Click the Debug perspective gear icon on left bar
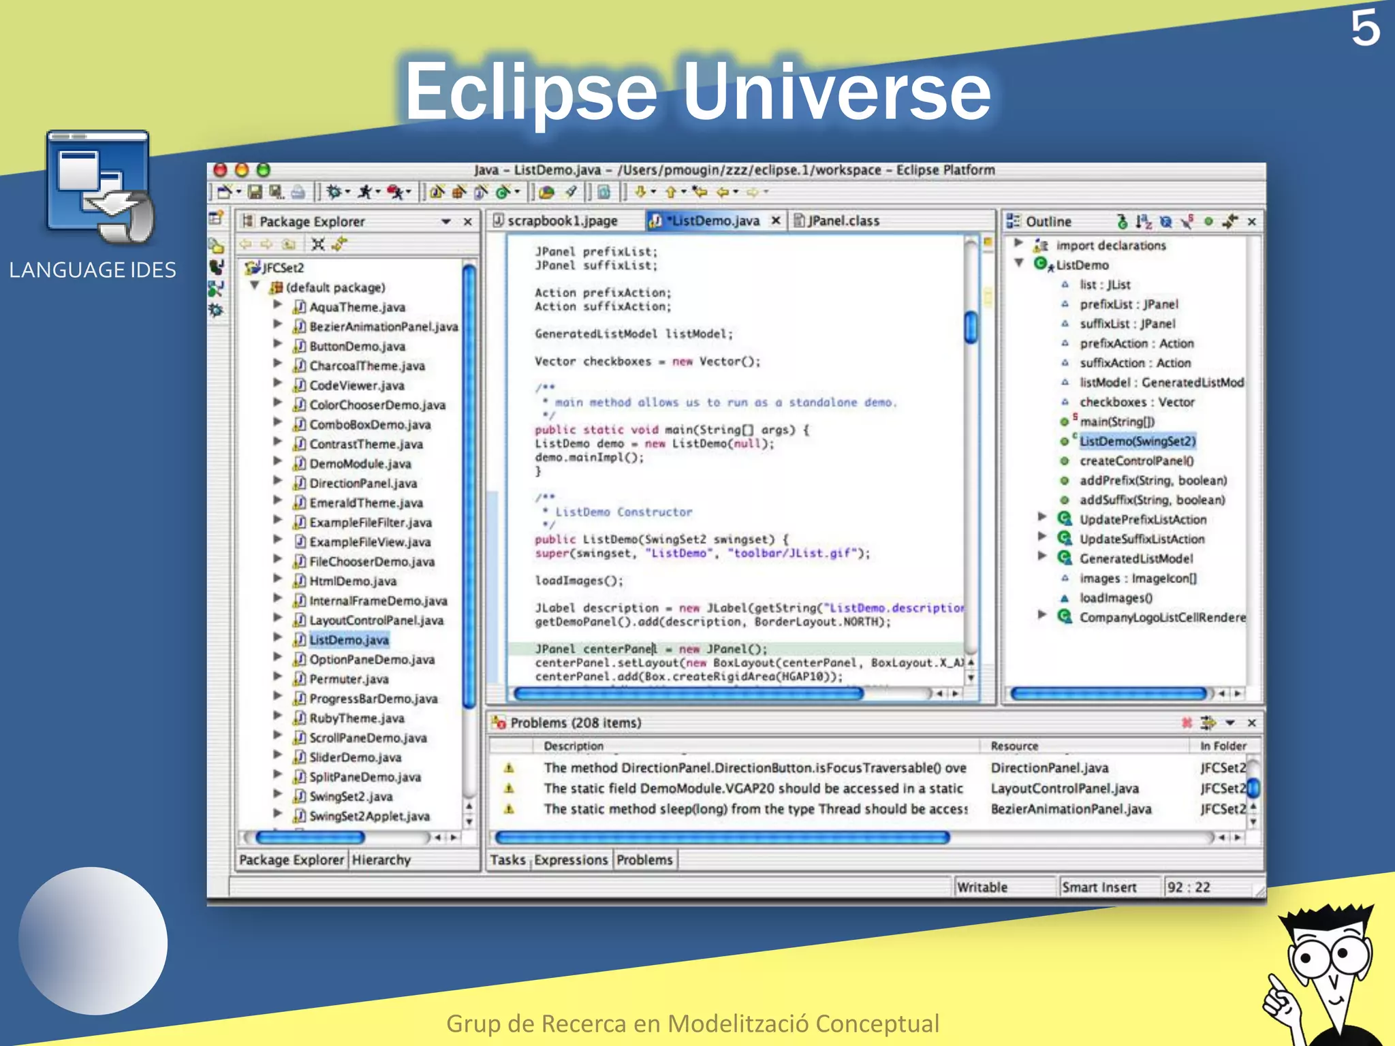Screen dimensions: 1395x1046 click(216, 311)
